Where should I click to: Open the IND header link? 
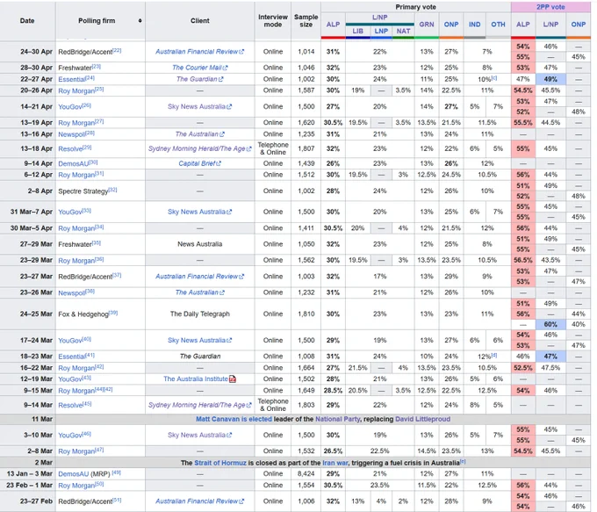474,25
